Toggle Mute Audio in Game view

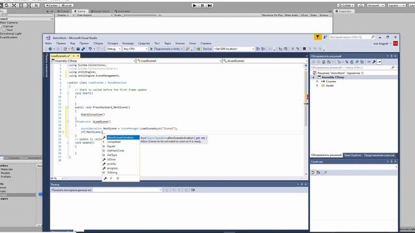[292, 15]
